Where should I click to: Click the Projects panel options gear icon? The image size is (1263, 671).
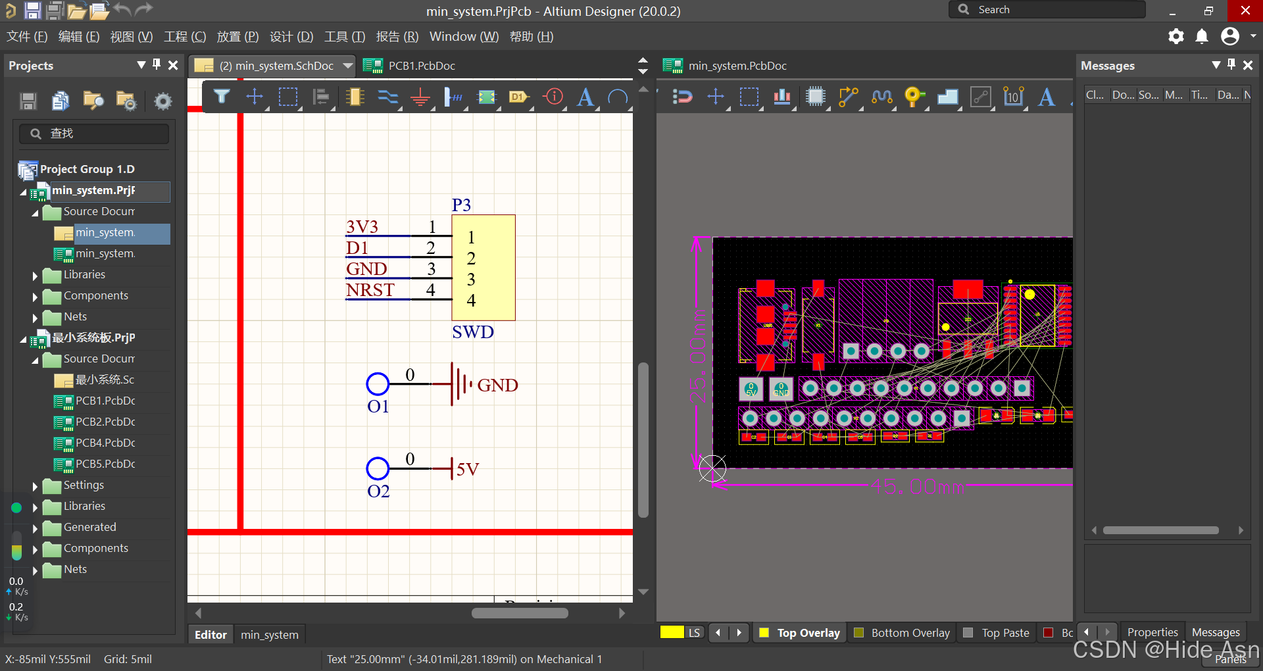(162, 101)
